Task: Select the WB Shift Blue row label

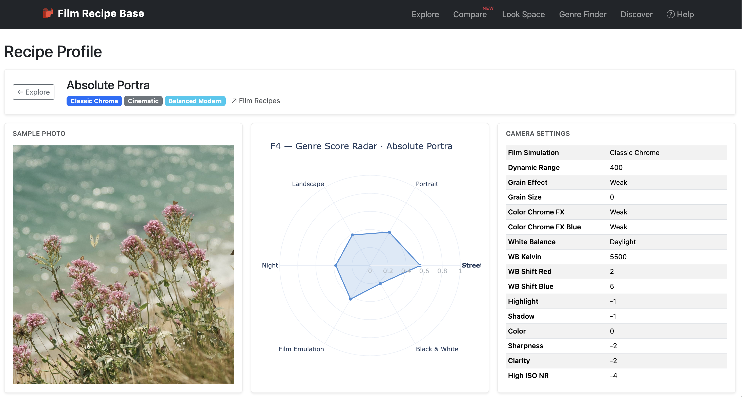Action: pos(531,286)
